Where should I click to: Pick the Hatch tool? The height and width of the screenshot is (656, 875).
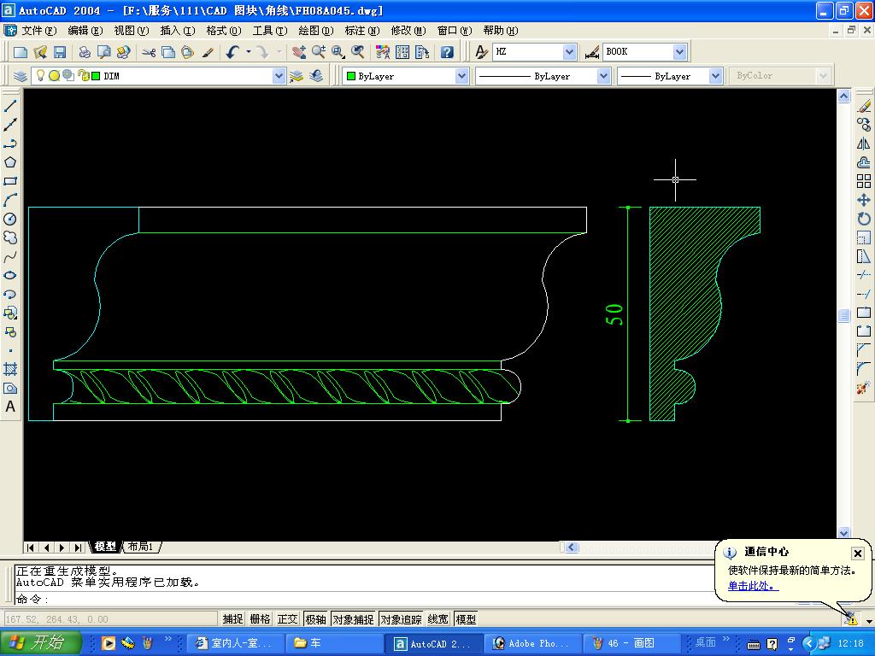10,369
